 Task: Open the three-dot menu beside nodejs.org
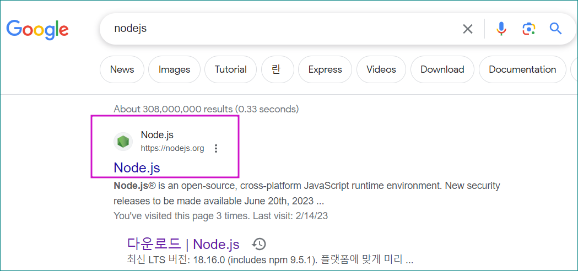pos(216,149)
